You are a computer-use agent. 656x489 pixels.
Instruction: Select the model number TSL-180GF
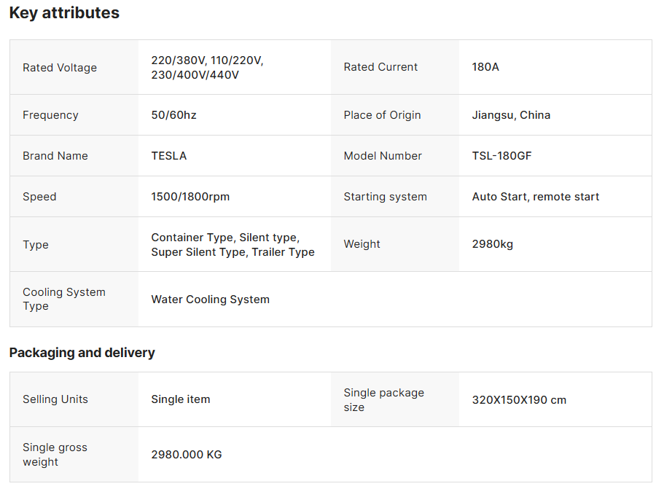point(501,156)
